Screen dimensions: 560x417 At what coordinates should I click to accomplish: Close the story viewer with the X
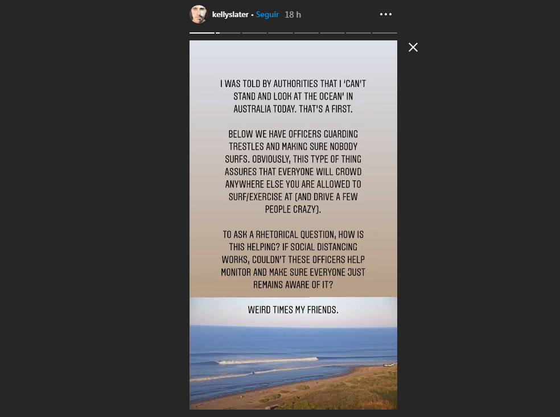point(413,47)
